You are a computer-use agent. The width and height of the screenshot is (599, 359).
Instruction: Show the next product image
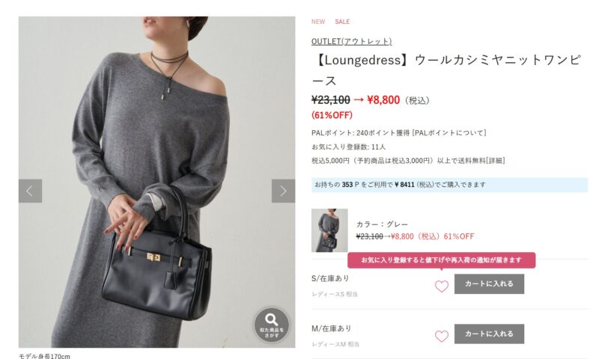tap(283, 191)
